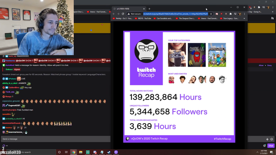Open the community users icon above chat
This screenshot has height=155, width=276.
[272, 18]
